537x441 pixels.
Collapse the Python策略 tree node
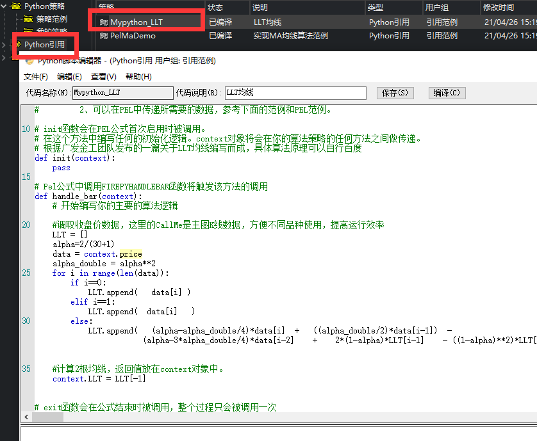click(4, 6)
